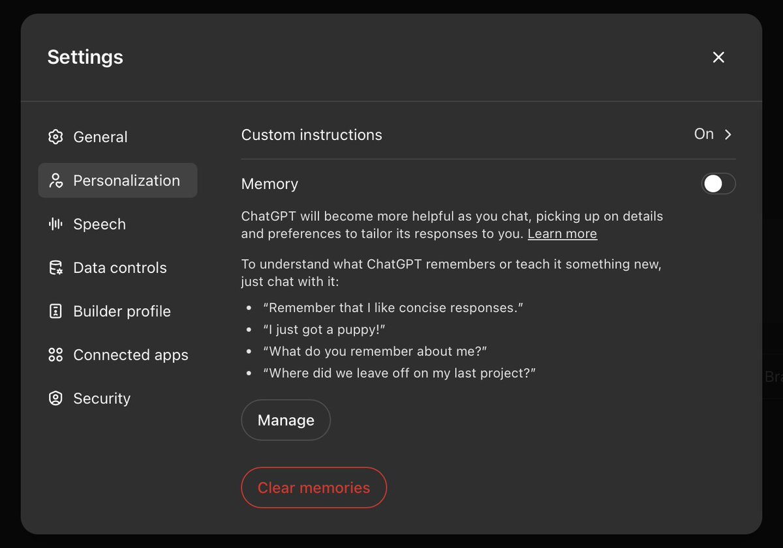Click the Data controls database icon
The width and height of the screenshot is (783, 548).
point(55,268)
